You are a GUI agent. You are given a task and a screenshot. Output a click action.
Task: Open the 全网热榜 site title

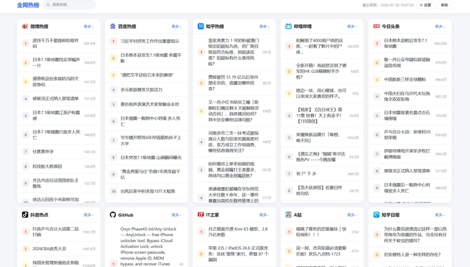coord(28,5)
